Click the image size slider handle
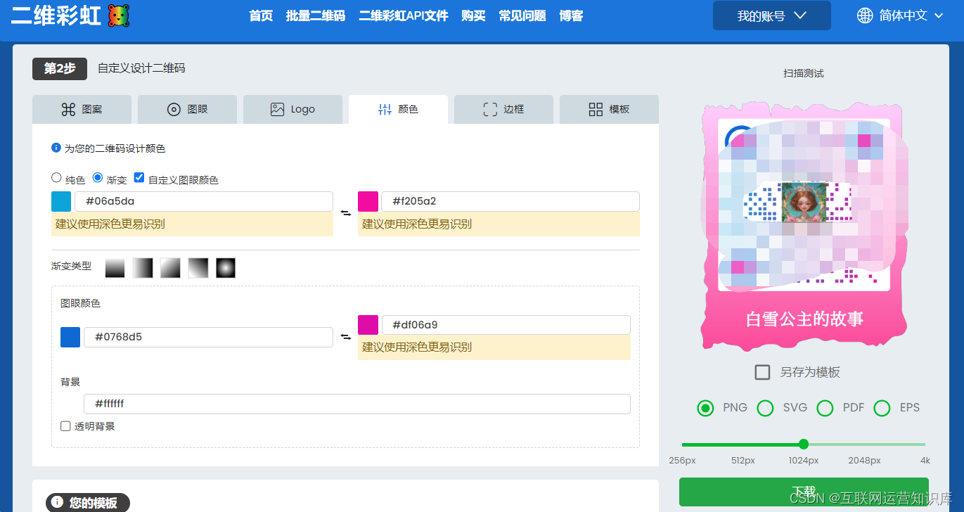964x512 pixels. click(804, 444)
